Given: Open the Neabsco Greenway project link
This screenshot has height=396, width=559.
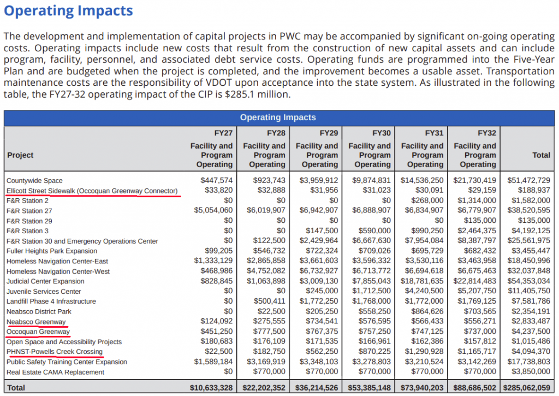Looking at the screenshot, I should point(36,322).
